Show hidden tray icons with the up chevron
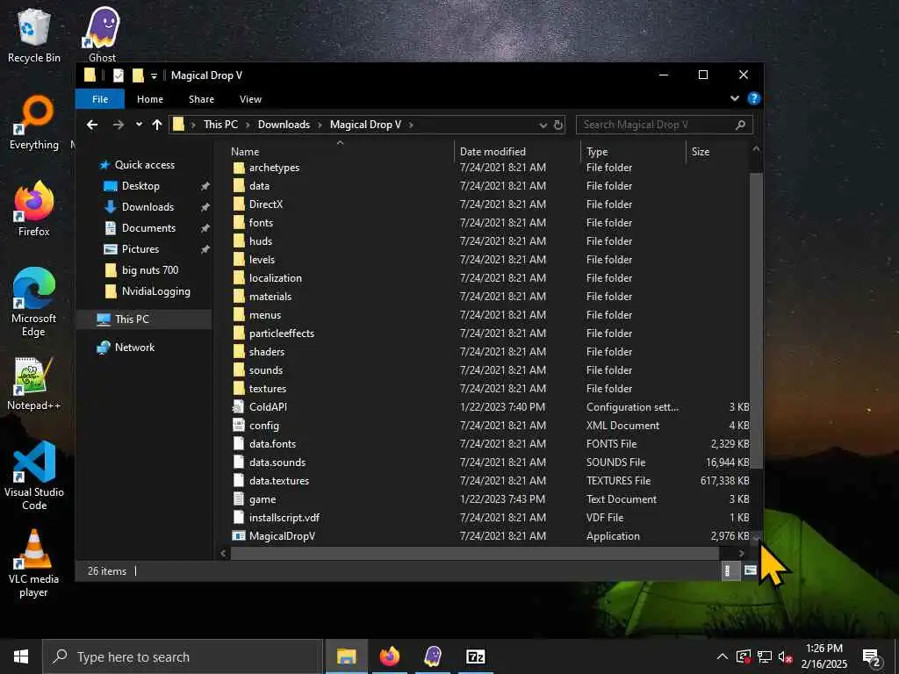This screenshot has height=674, width=899. pos(723,656)
